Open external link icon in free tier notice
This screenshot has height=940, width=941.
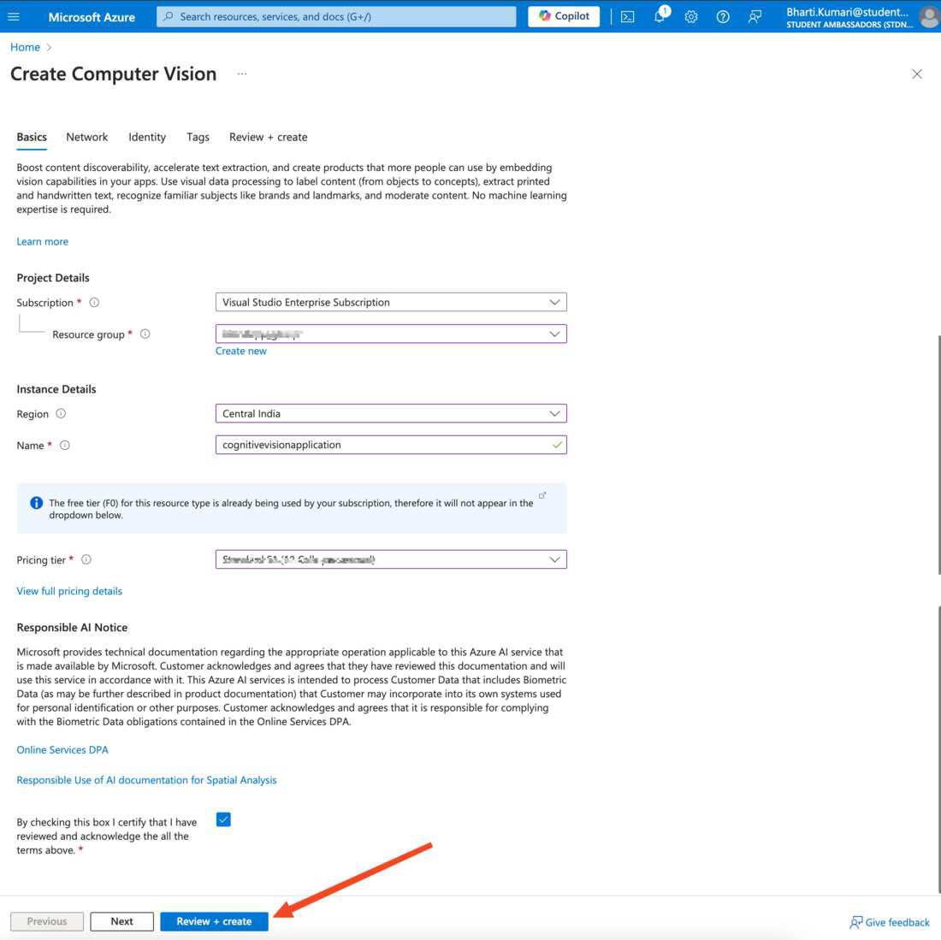click(x=542, y=495)
